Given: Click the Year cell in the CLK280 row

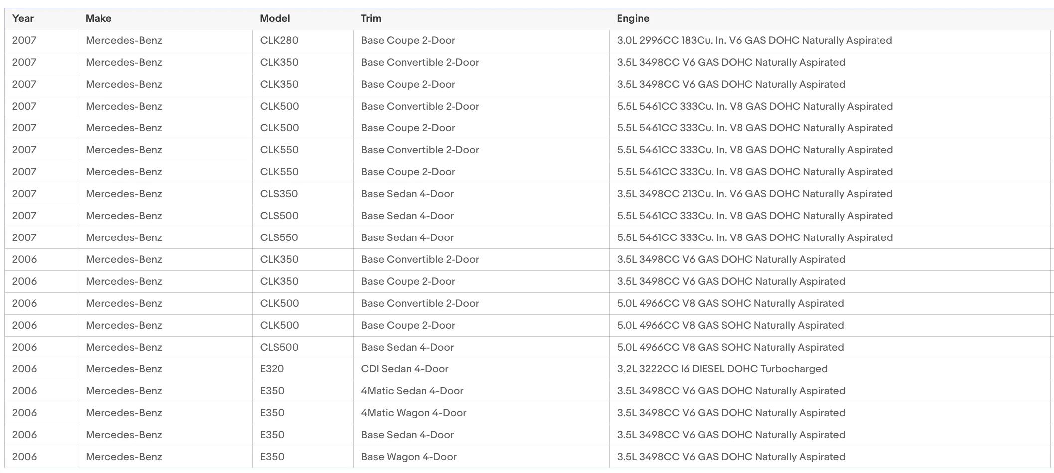Looking at the screenshot, I should (41, 41).
